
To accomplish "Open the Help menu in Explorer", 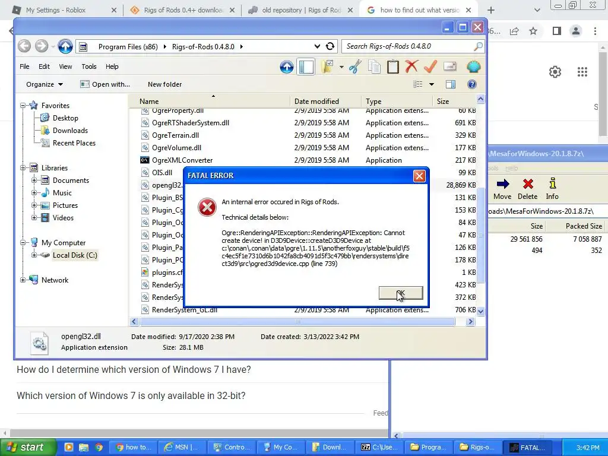I will [x=112, y=66].
